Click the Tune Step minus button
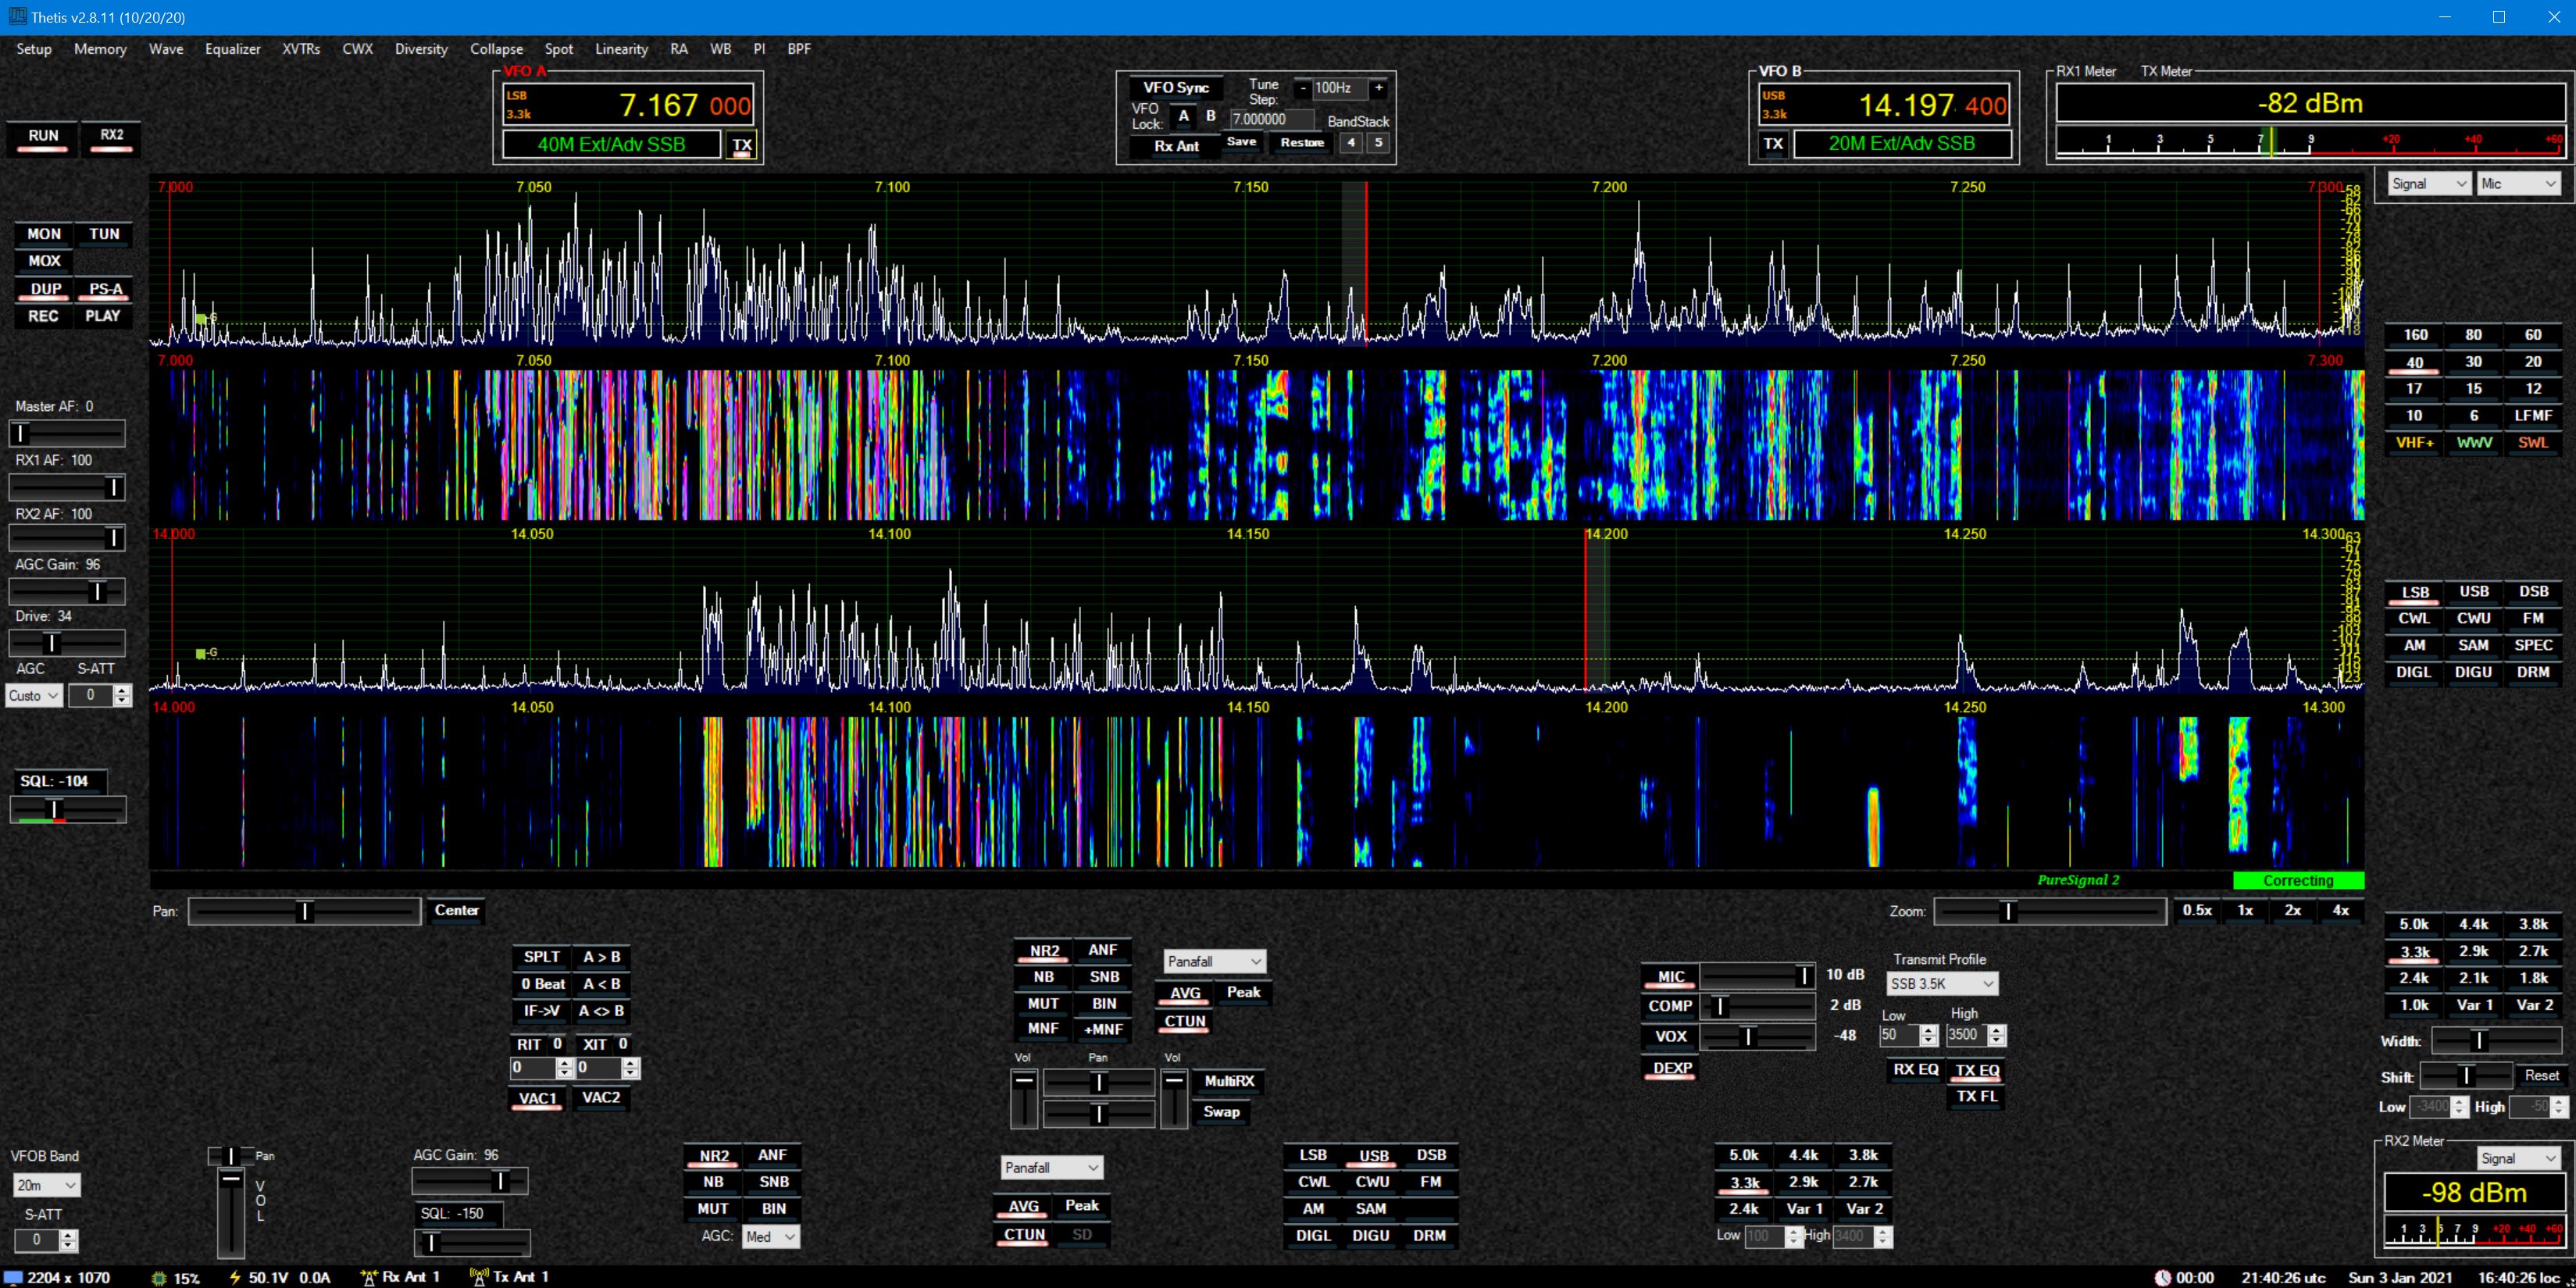The height and width of the screenshot is (1288, 2576). [x=1302, y=88]
